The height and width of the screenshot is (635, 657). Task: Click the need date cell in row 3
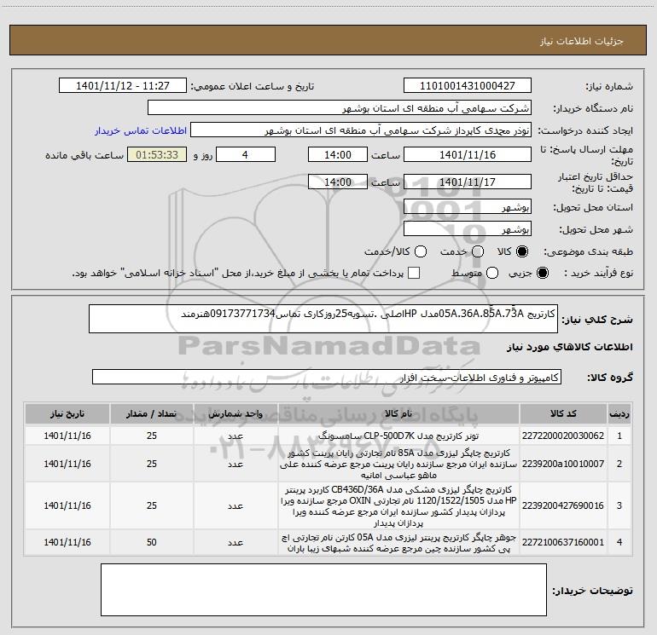67,505
